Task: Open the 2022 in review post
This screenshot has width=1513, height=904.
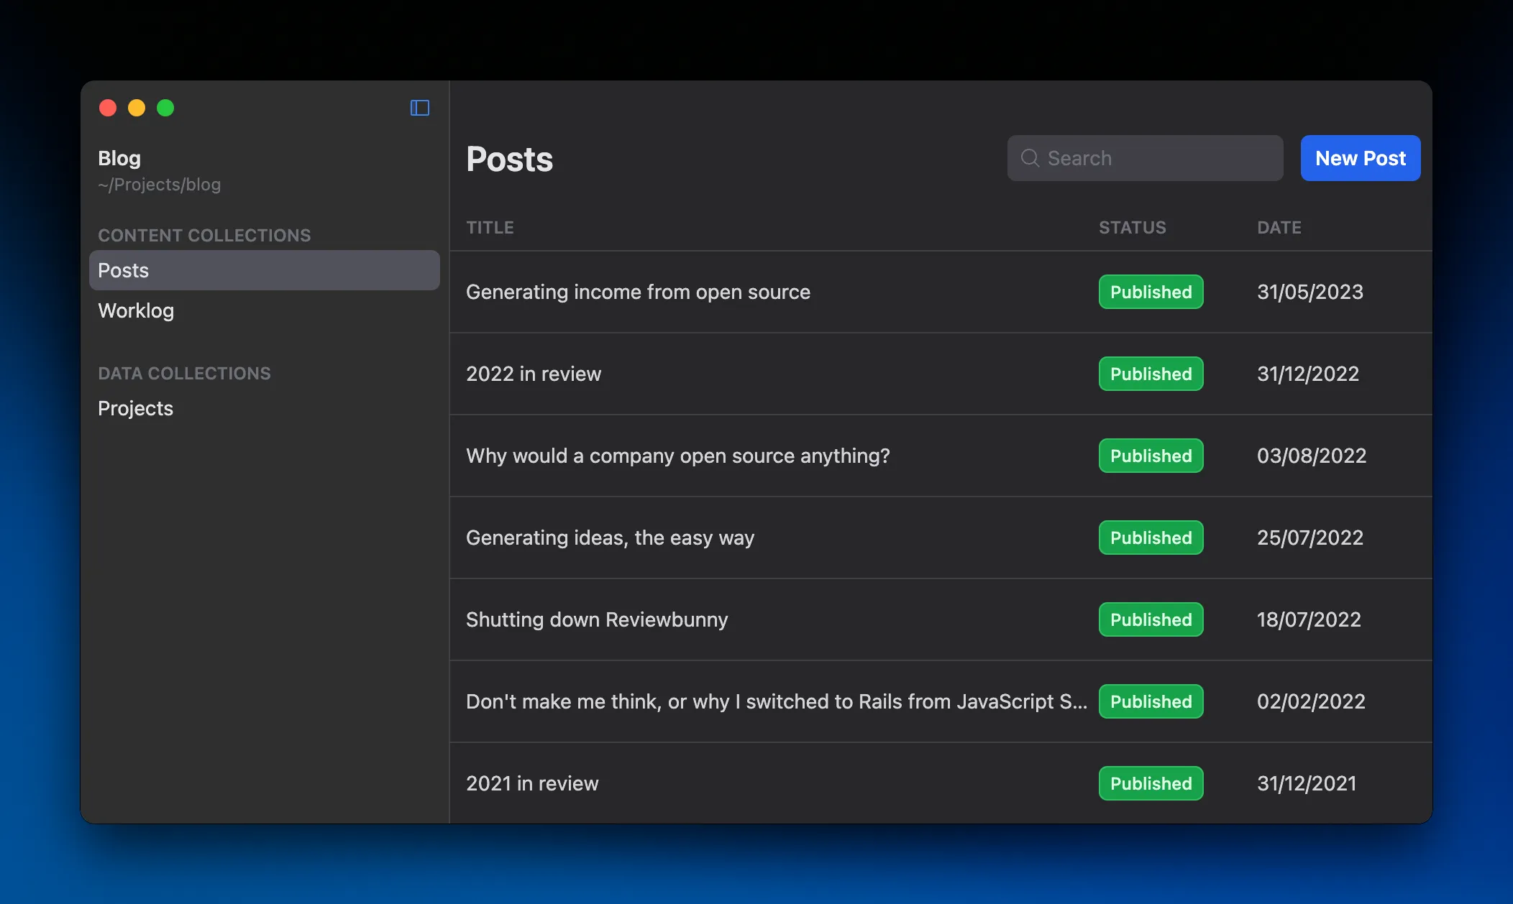Action: click(941, 374)
